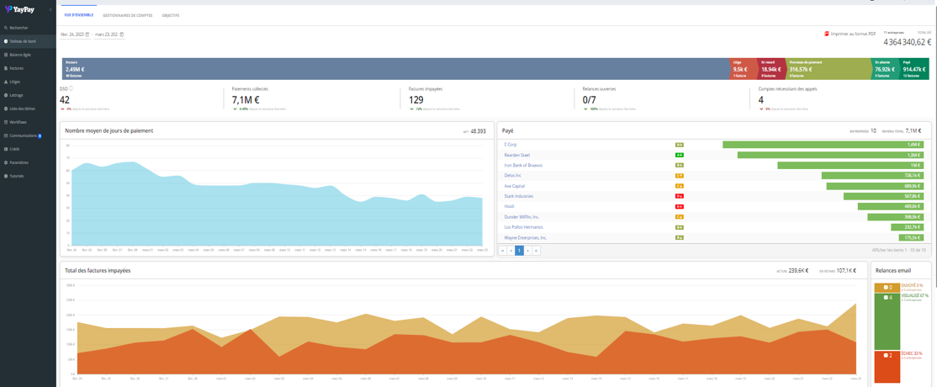Open Balance âgée from the sidebar

(20, 55)
